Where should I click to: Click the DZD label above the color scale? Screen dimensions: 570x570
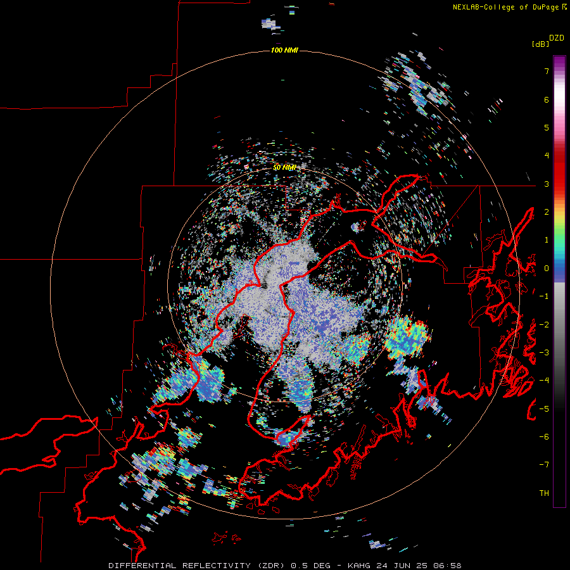click(557, 38)
